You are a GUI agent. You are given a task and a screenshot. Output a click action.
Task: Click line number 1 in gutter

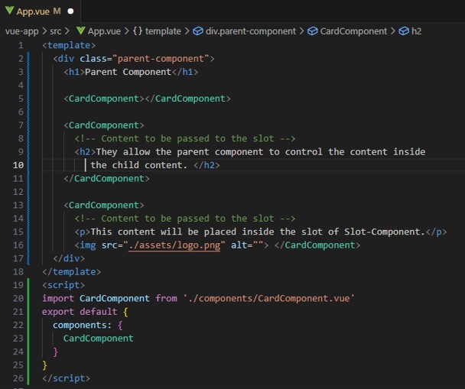(x=21, y=45)
